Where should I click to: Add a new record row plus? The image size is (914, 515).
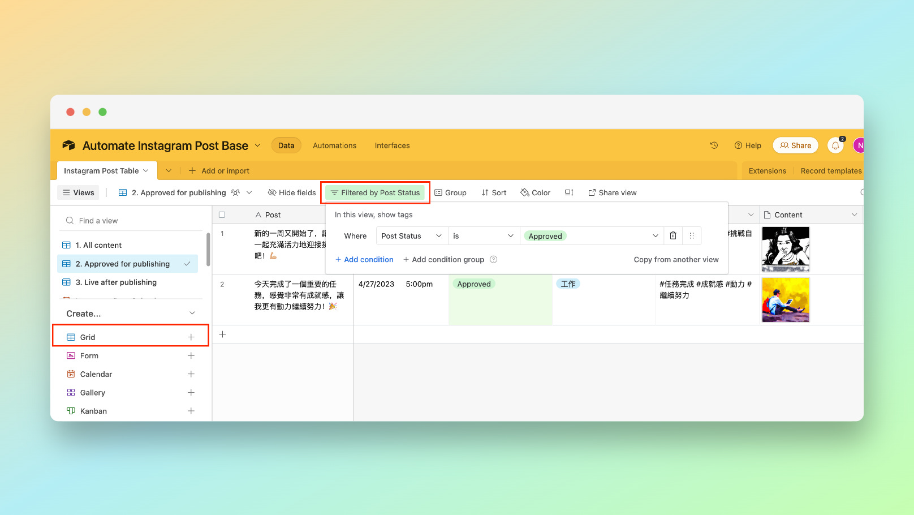223,334
